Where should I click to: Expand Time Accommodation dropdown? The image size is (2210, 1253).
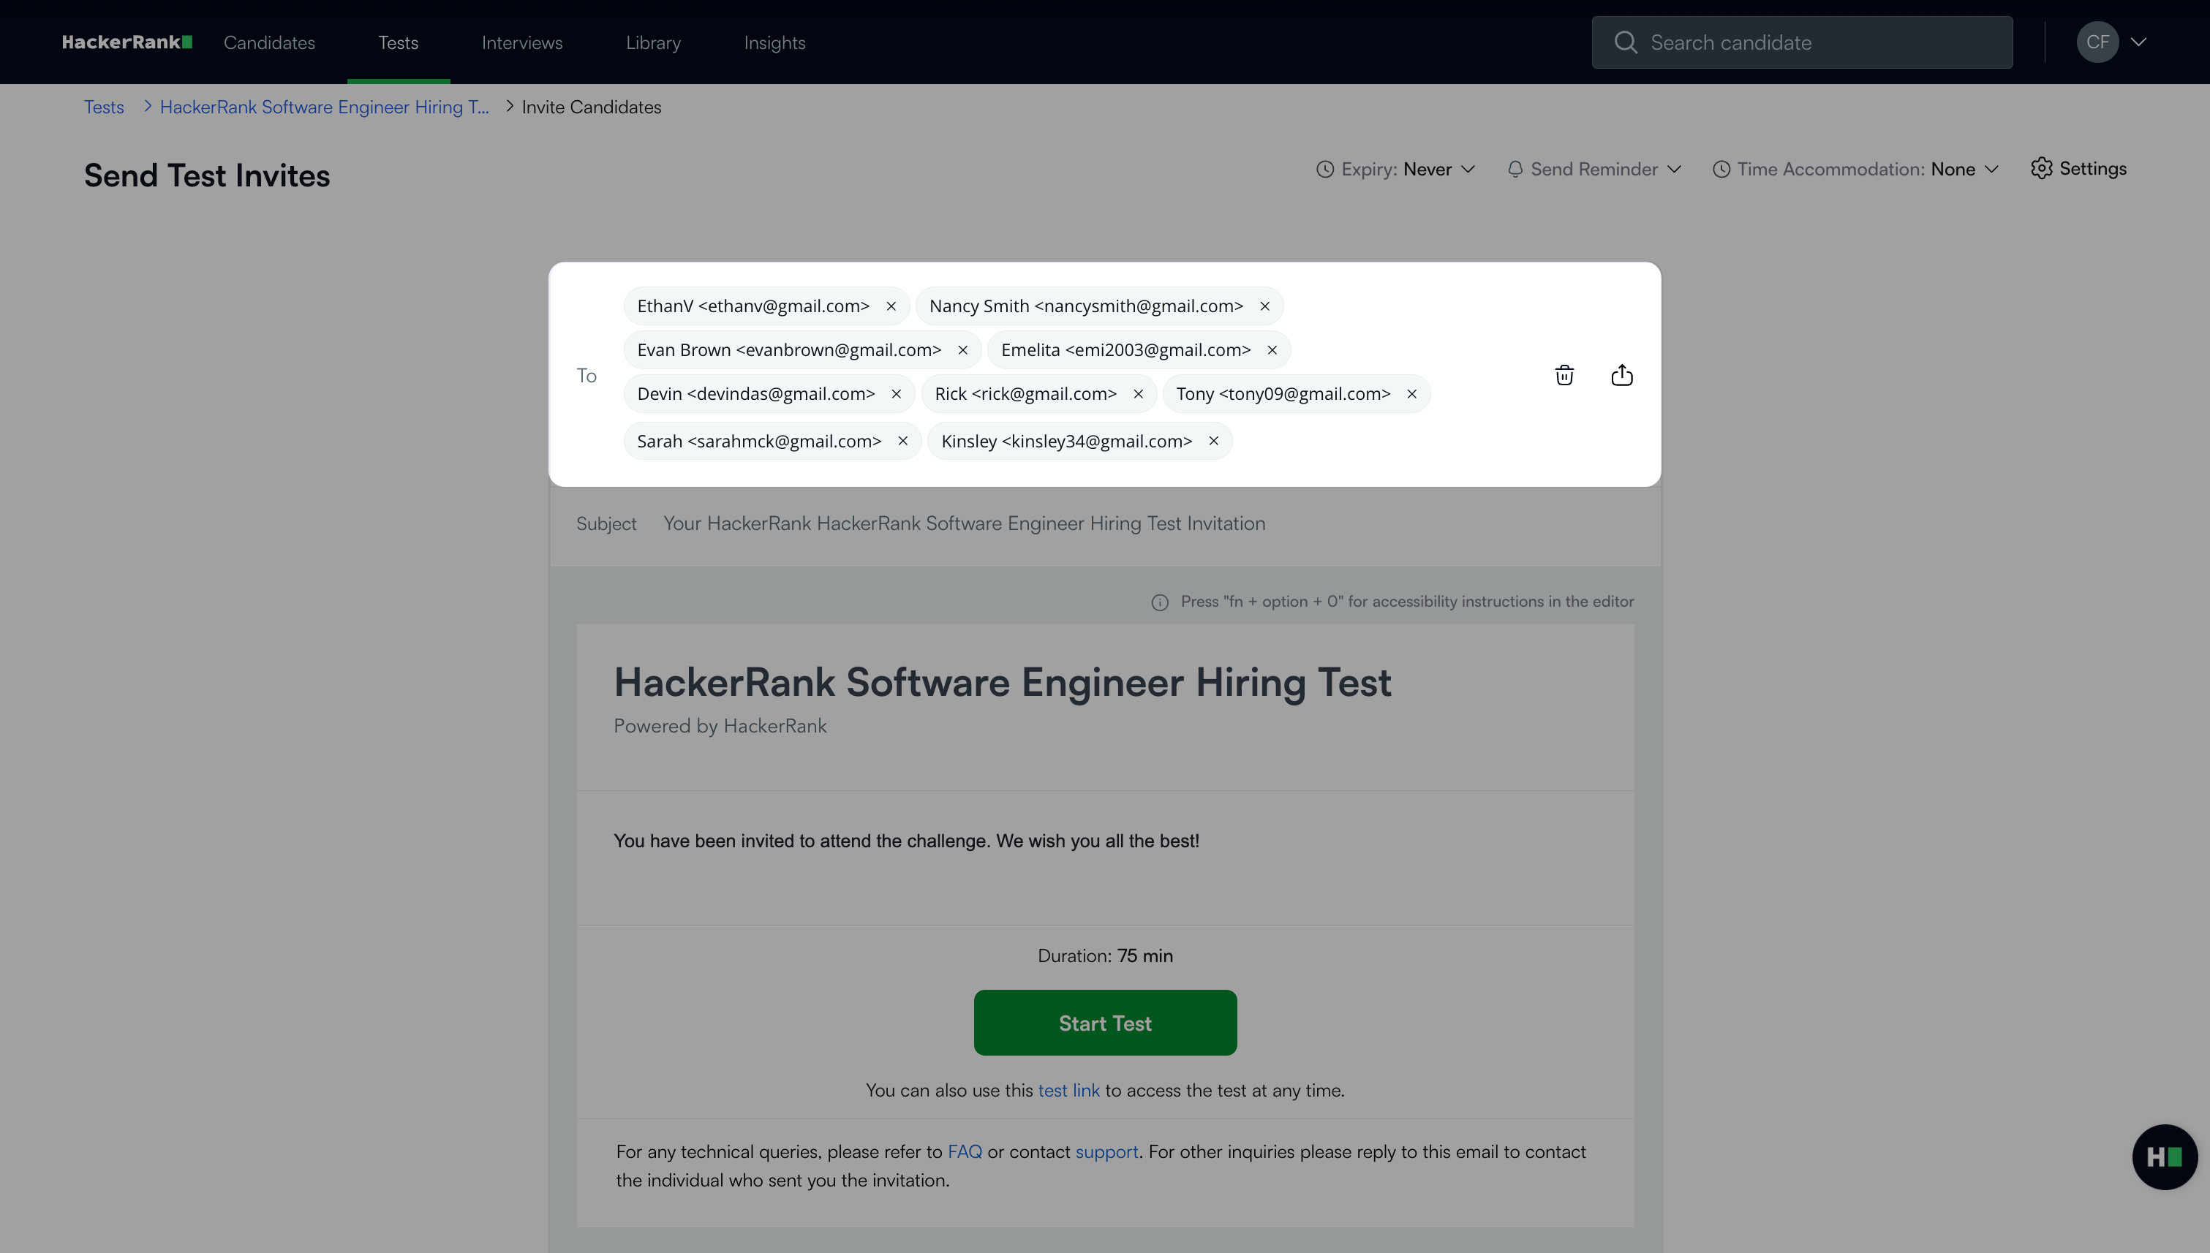coord(1855,170)
